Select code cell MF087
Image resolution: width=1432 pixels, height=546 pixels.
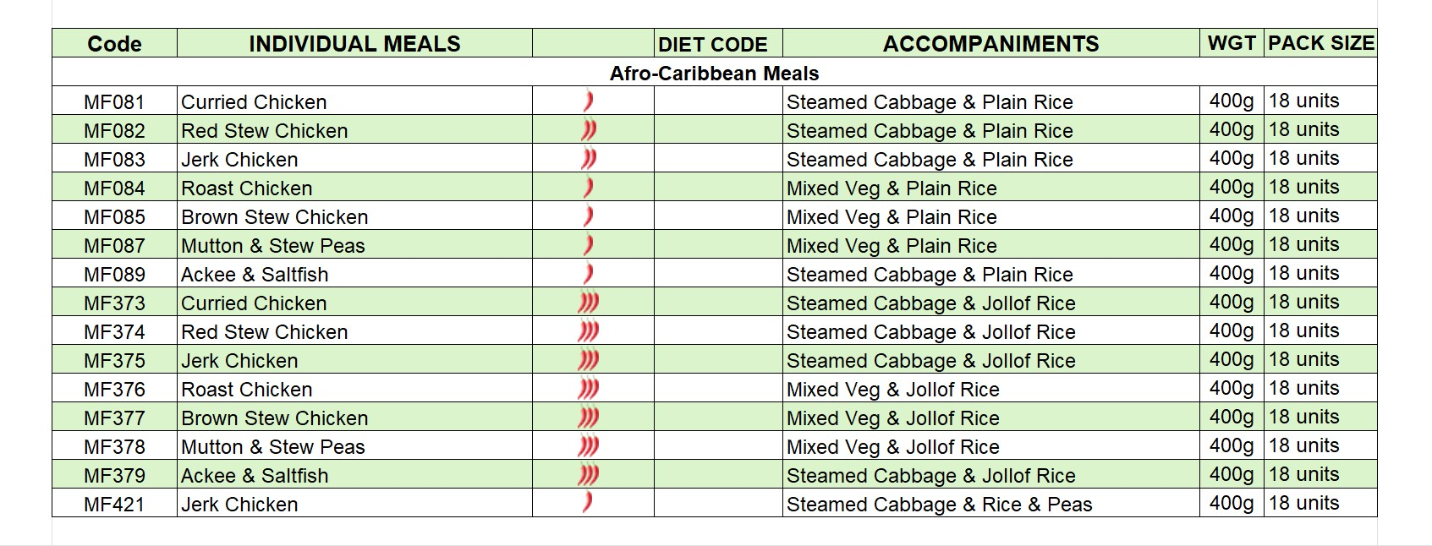pyautogui.click(x=114, y=245)
